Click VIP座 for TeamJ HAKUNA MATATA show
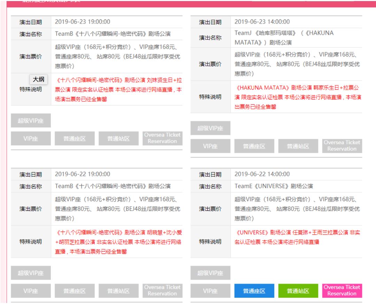 [x=210, y=146]
